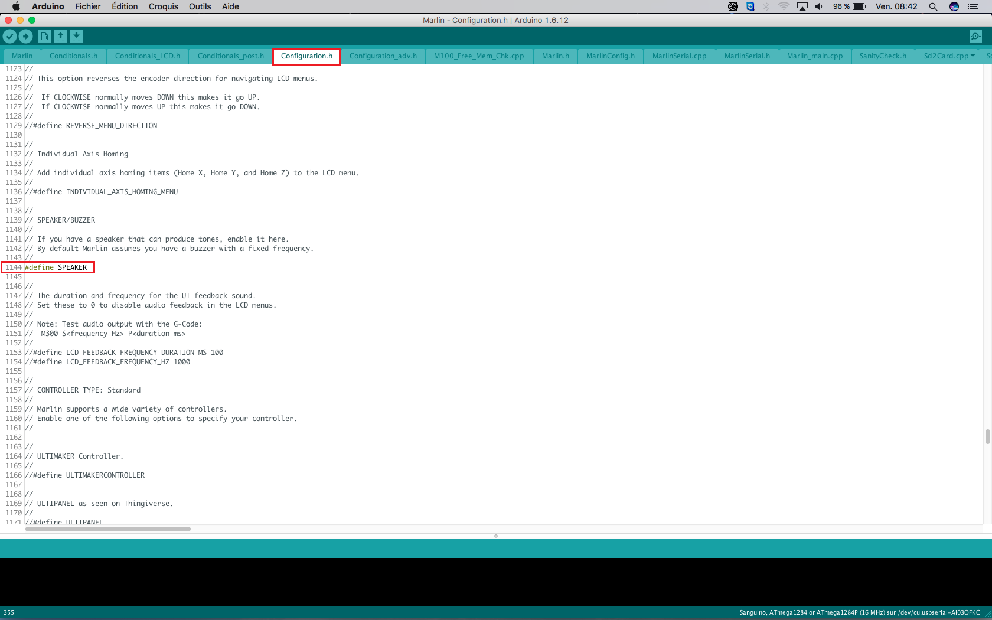Open the Wi-Fi status menu

click(x=784, y=6)
